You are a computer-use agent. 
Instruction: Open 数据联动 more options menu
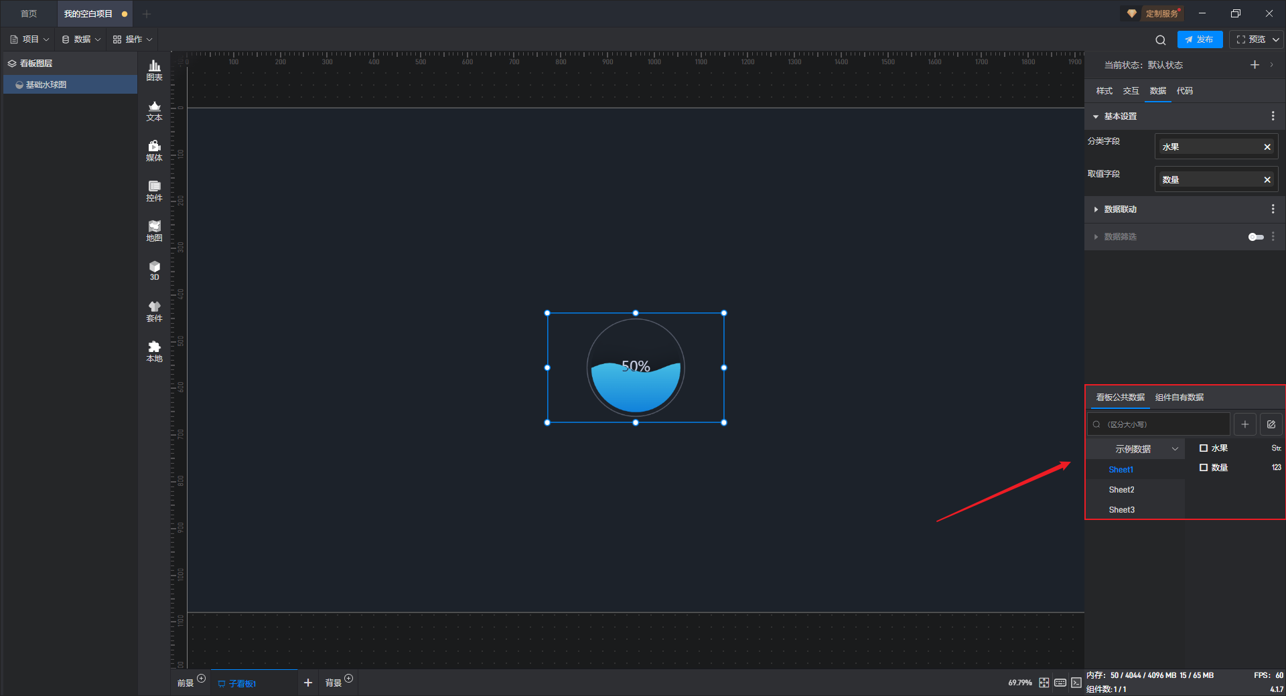click(x=1273, y=209)
